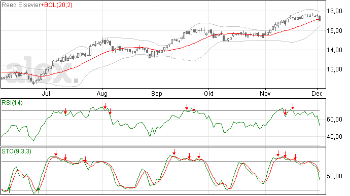This screenshot has height=196, width=350.
Task: Click the 'Nov' month label
Action: point(265,93)
